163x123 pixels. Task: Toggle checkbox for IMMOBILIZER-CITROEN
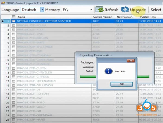[14, 77]
